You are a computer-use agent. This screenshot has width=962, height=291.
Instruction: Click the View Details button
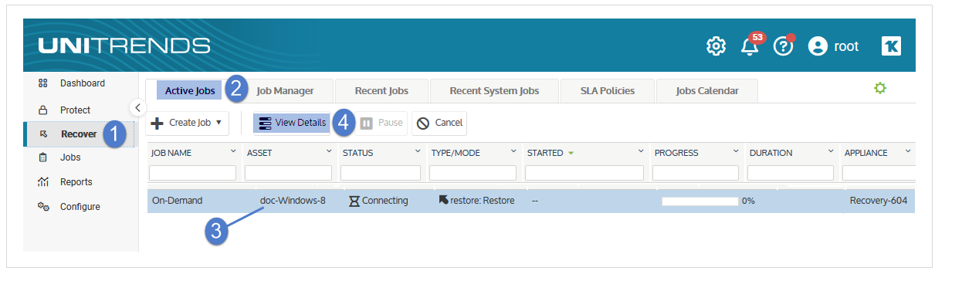[x=292, y=123]
